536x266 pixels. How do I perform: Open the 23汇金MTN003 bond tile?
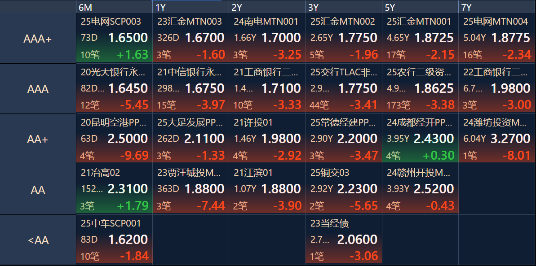[x=191, y=38]
